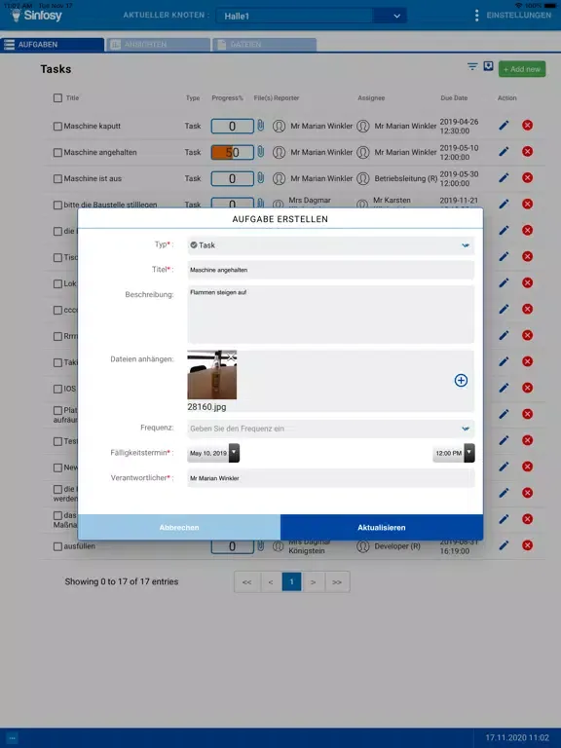Screen dimensions: 561x748
Task: Check the IOS row checkbox
Action: [57, 389]
